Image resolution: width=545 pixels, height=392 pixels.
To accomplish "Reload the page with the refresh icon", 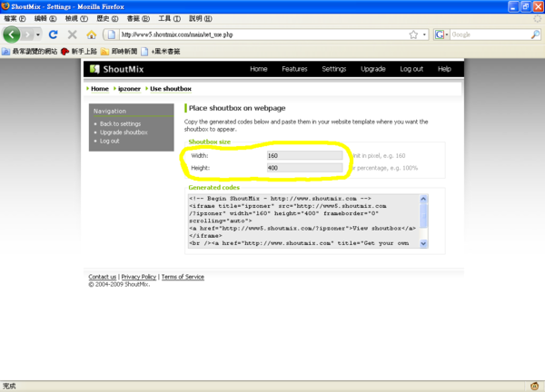I will (x=54, y=34).
